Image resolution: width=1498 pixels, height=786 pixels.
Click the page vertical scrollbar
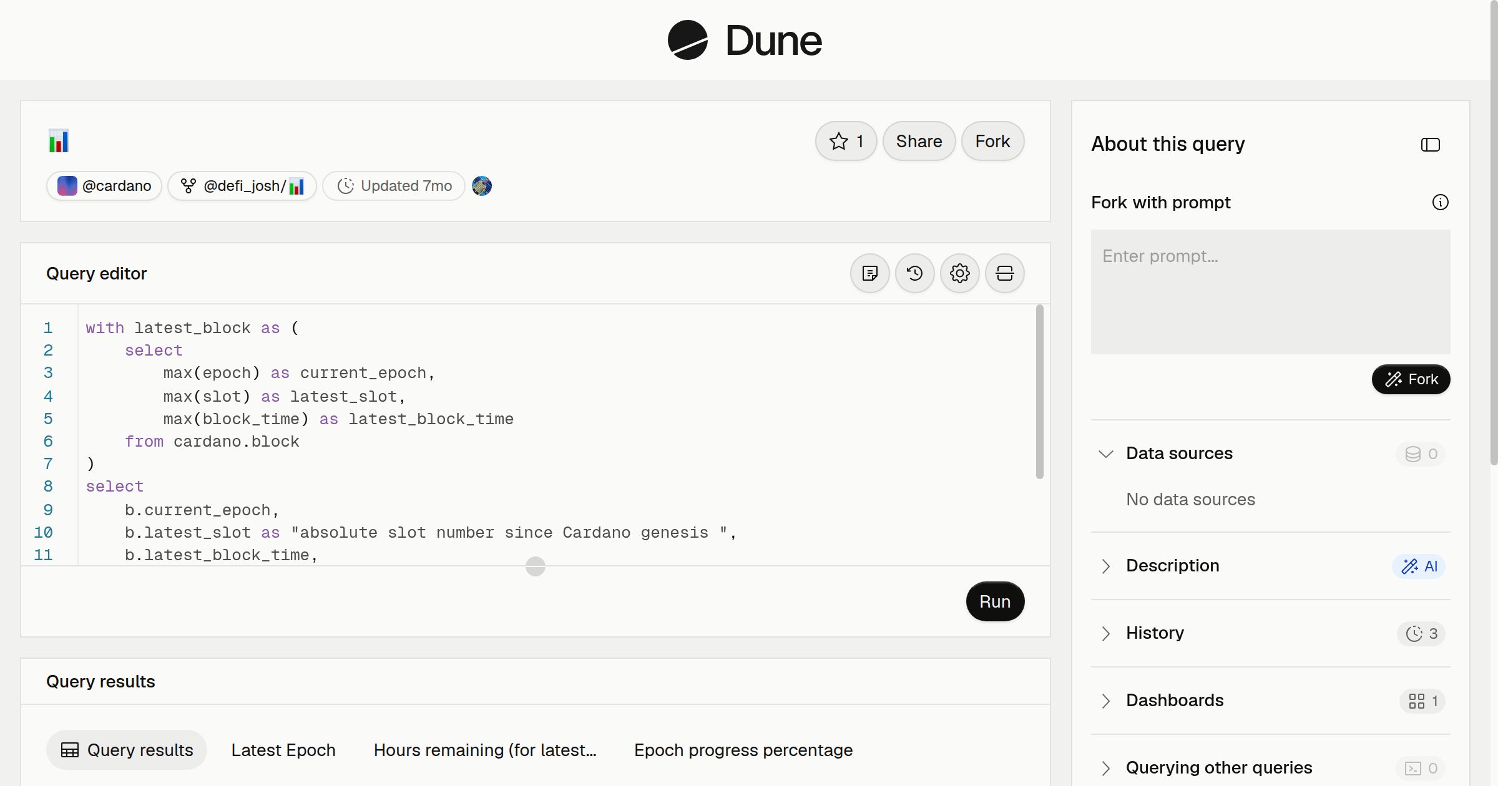1494,233
